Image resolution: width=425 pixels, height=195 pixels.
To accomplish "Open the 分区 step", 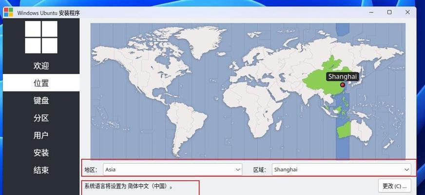I will (41, 118).
